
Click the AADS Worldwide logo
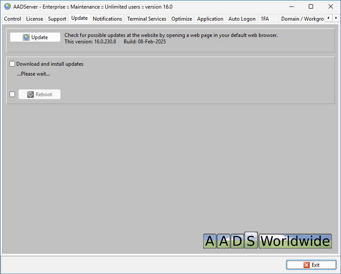267,241
